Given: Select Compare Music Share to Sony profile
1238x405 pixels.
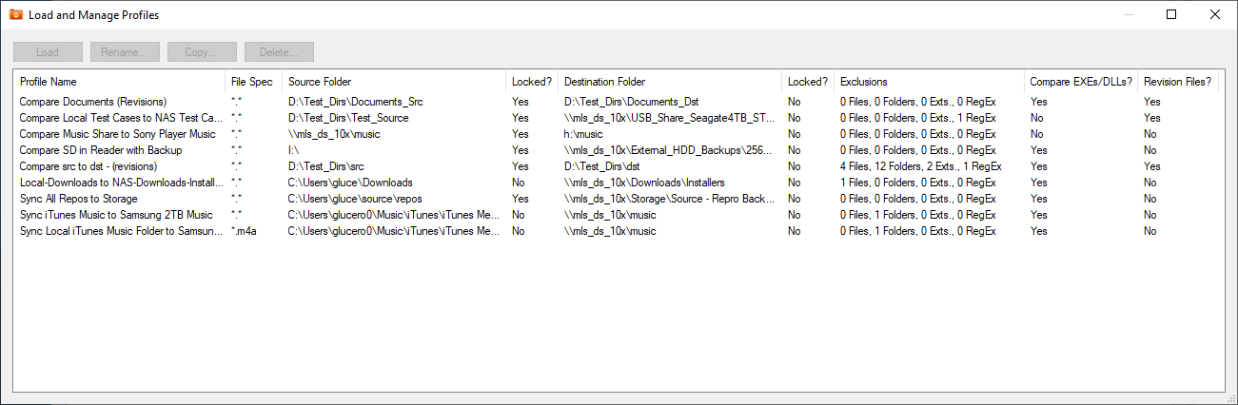Looking at the screenshot, I should click(117, 134).
